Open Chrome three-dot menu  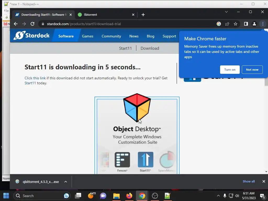pos(263,24)
